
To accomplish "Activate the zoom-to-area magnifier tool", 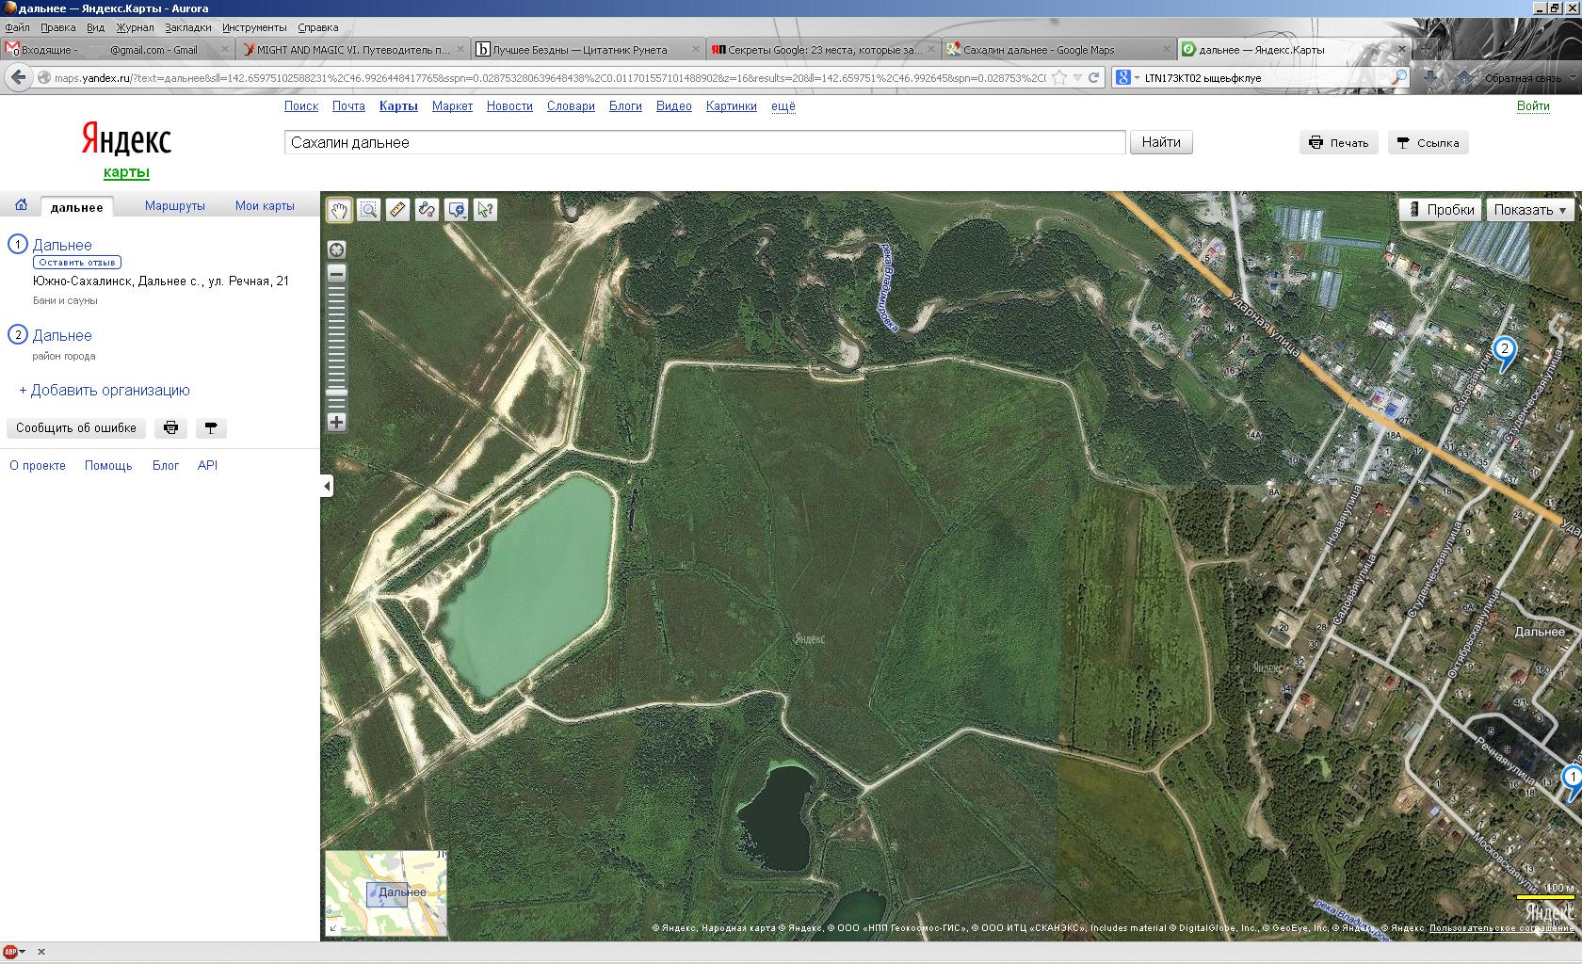I will pyautogui.click(x=368, y=210).
